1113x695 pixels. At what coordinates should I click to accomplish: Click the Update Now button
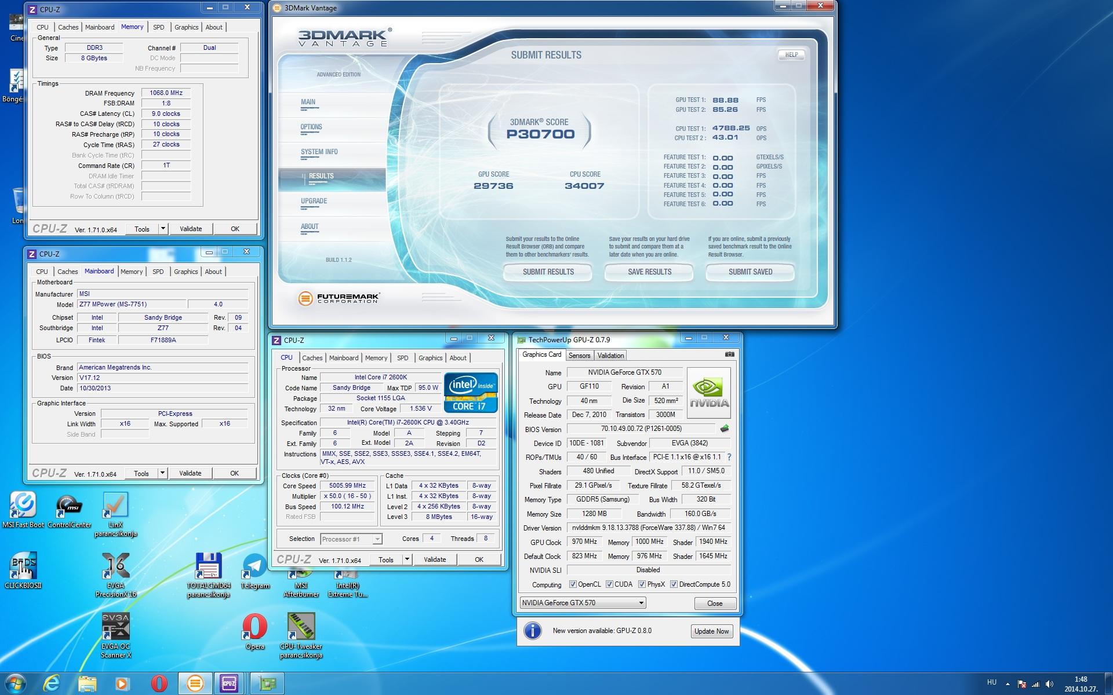711,631
